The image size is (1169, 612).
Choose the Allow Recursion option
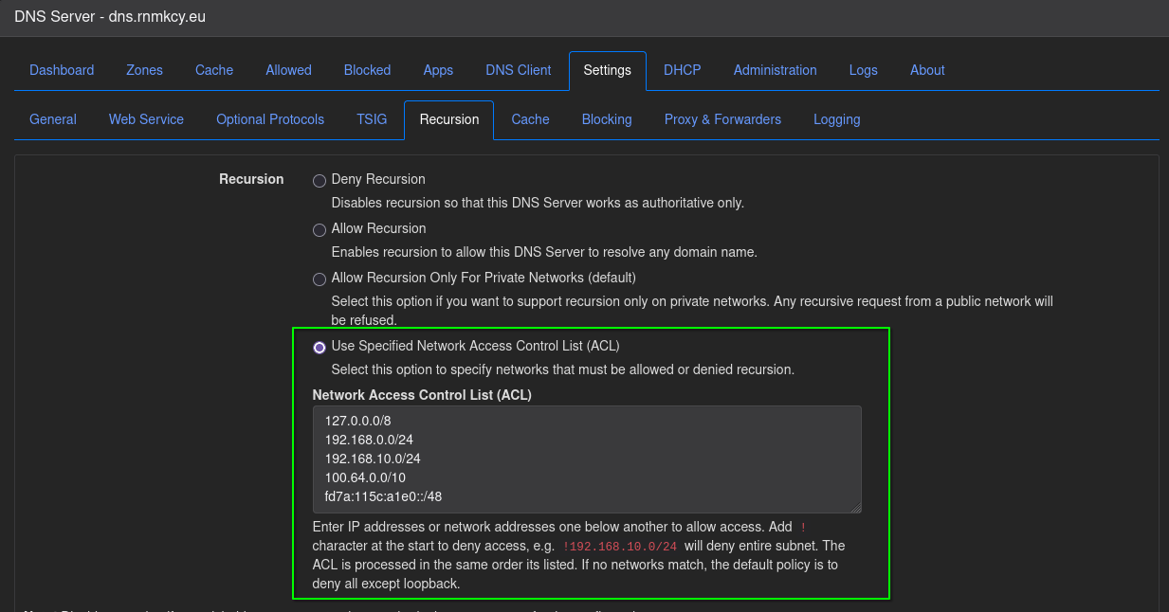(320, 229)
